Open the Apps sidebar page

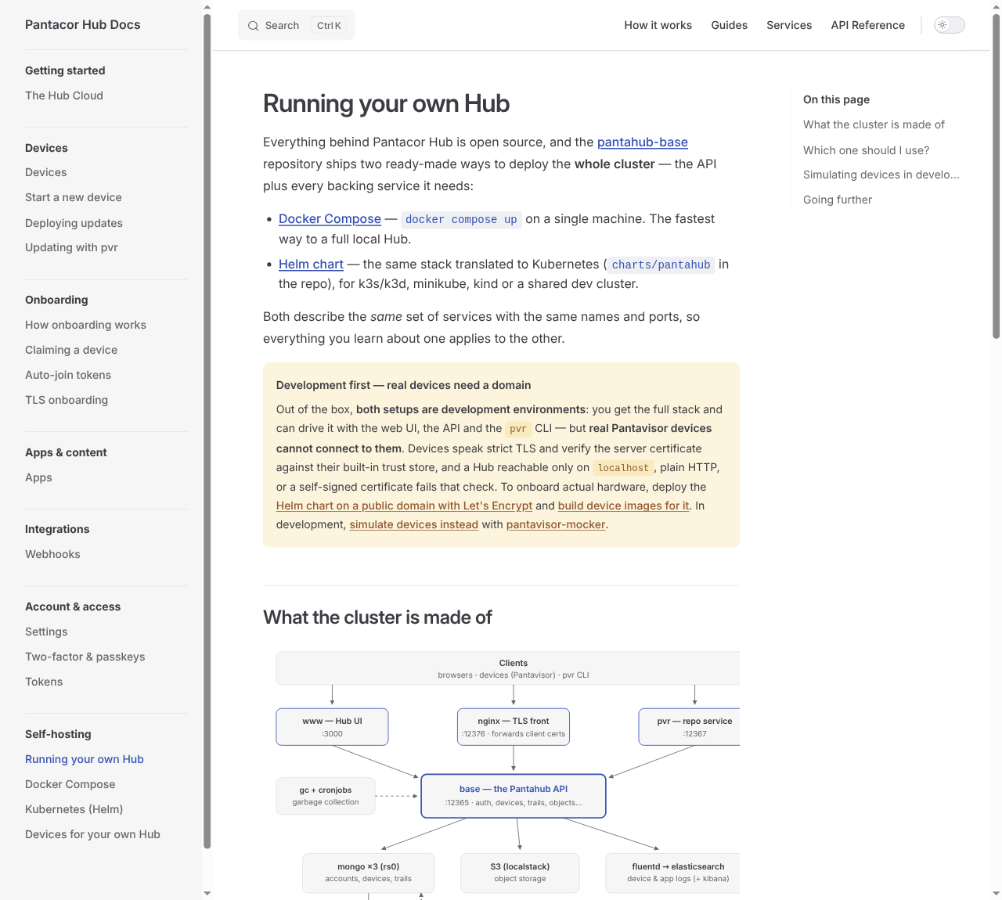tap(38, 477)
